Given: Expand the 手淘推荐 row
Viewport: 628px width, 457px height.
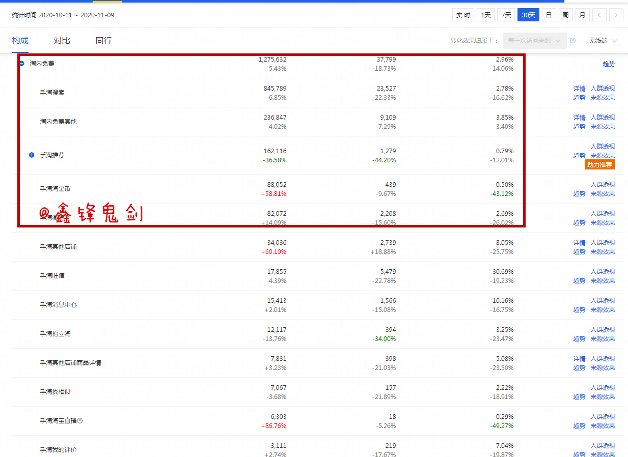Looking at the screenshot, I should 32,155.
